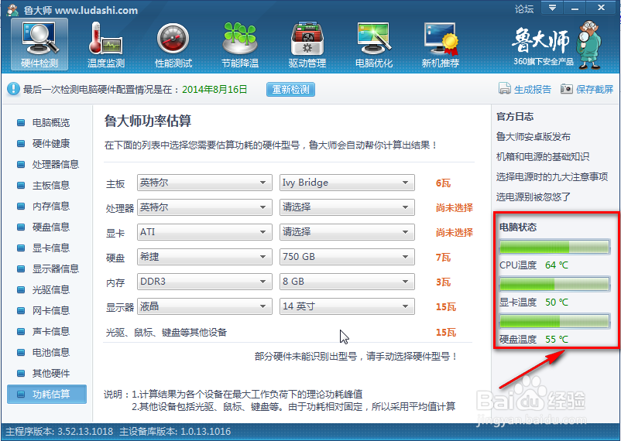Open 机箱和电源的基础知识 article
621x441 pixels.
pos(543,157)
